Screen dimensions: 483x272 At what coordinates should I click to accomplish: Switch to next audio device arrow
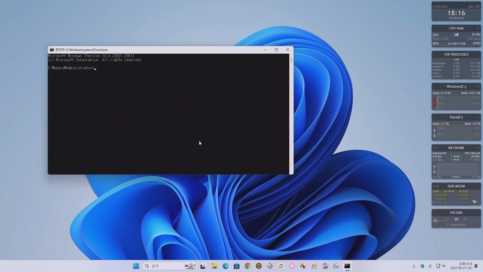473,225
